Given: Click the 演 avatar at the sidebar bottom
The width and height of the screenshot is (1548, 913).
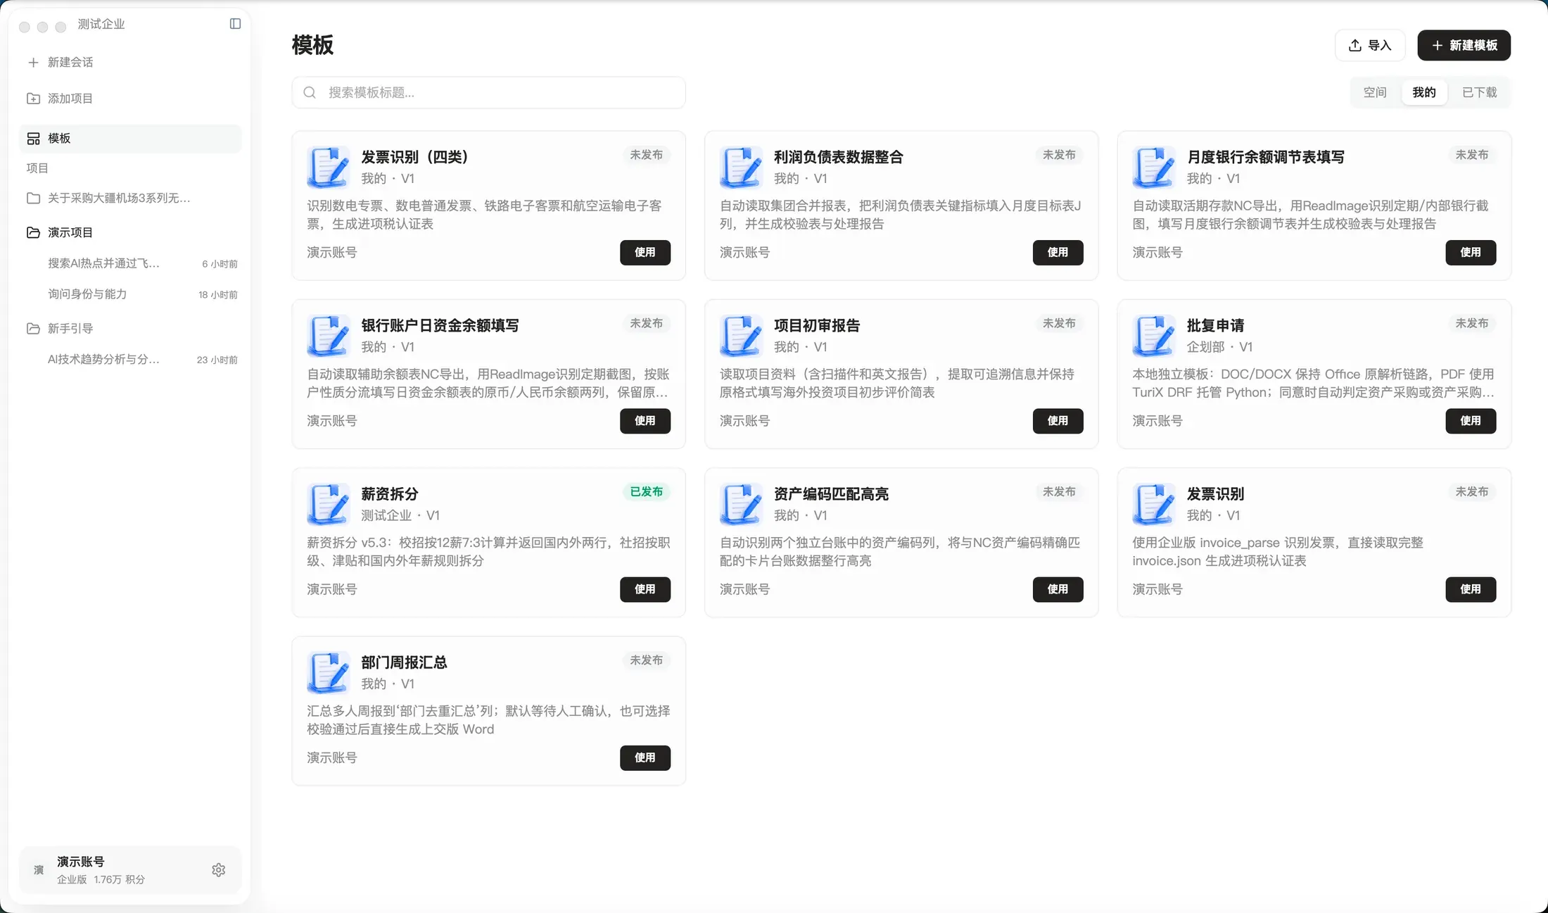Looking at the screenshot, I should coord(39,870).
